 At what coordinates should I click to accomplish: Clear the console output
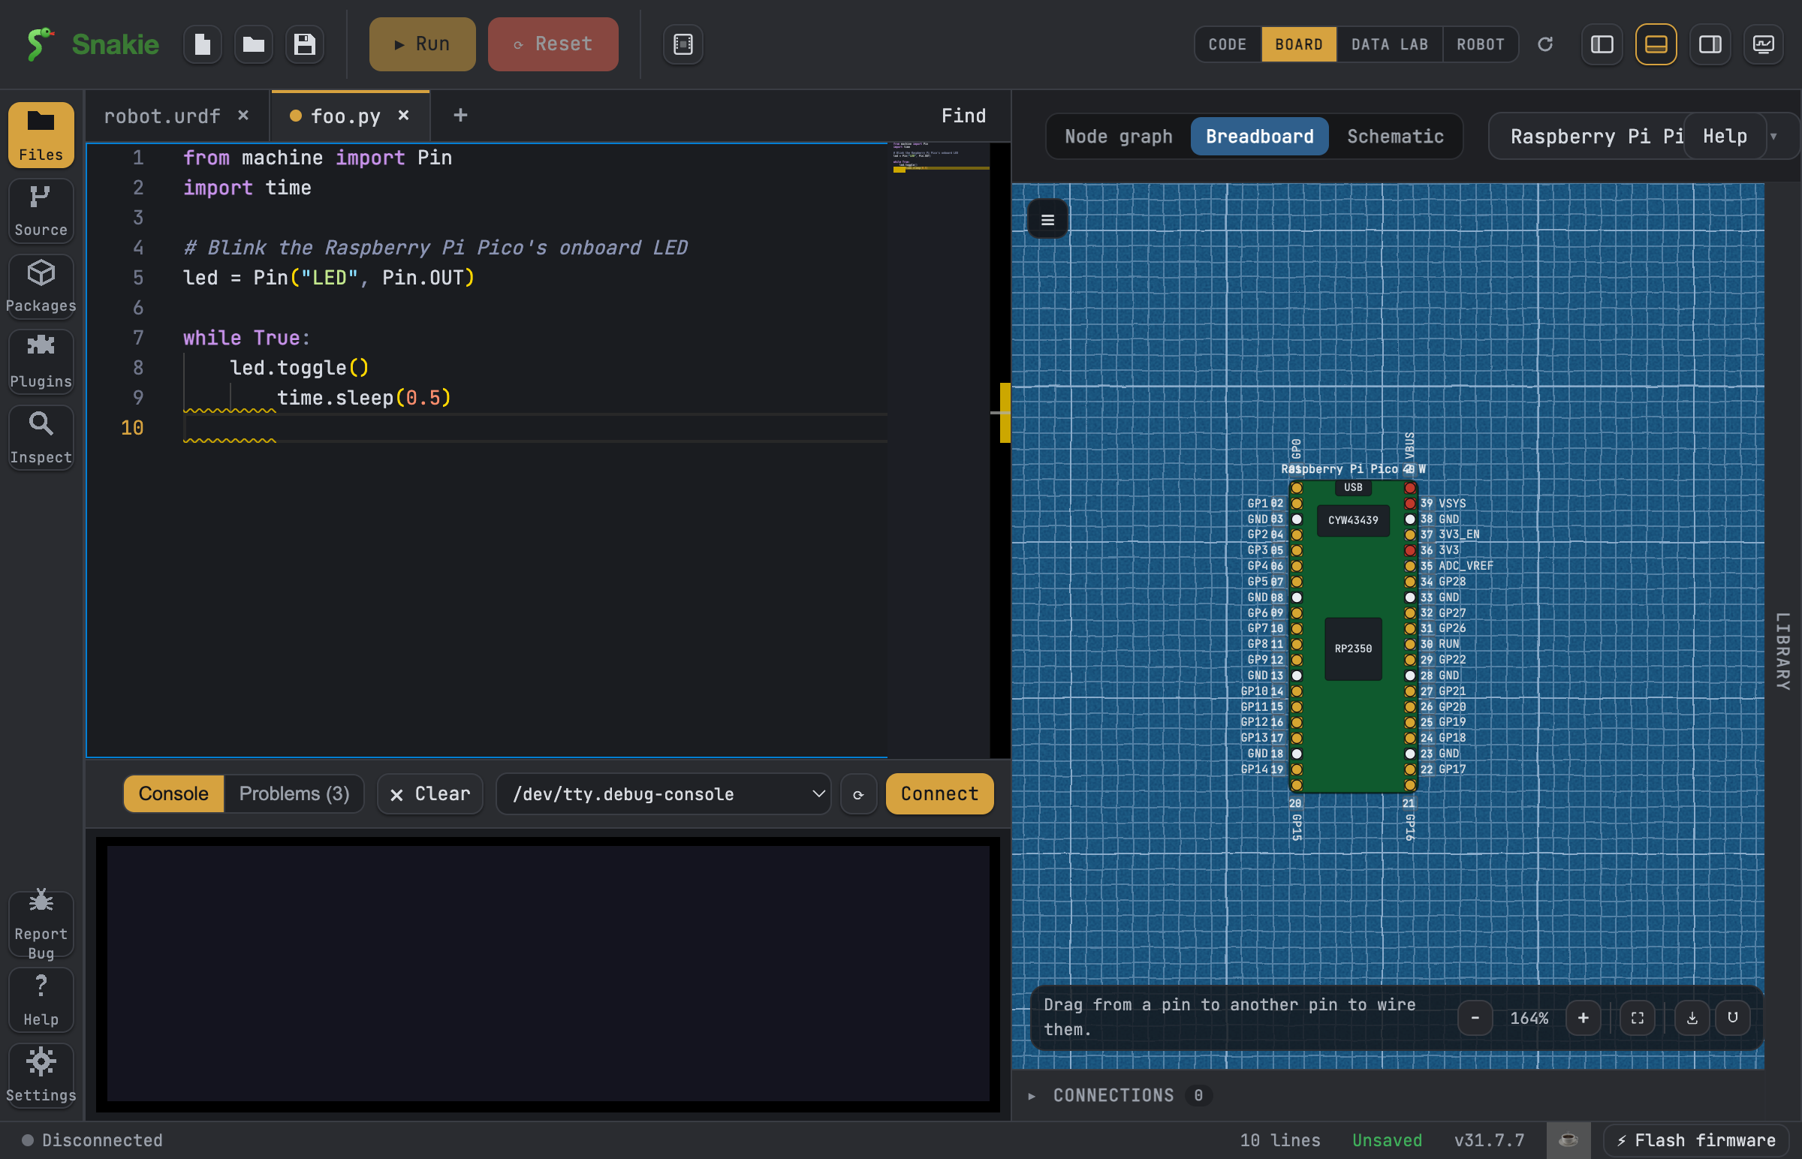[429, 794]
